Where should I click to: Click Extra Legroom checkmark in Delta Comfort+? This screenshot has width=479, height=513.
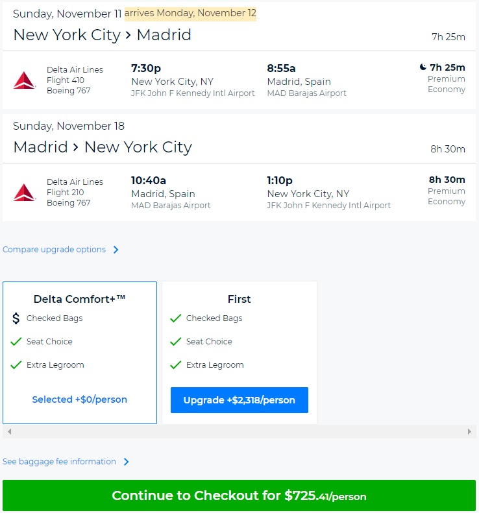click(16, 365)
